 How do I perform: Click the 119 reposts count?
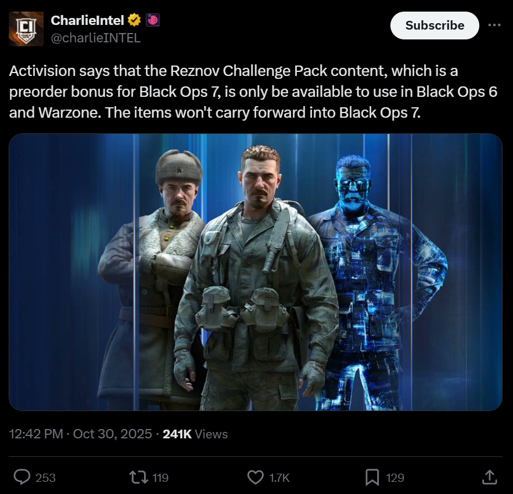click(x=160, y=478)
